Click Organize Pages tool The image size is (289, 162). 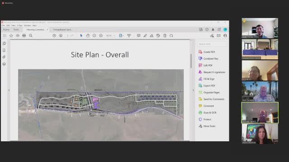209,92
